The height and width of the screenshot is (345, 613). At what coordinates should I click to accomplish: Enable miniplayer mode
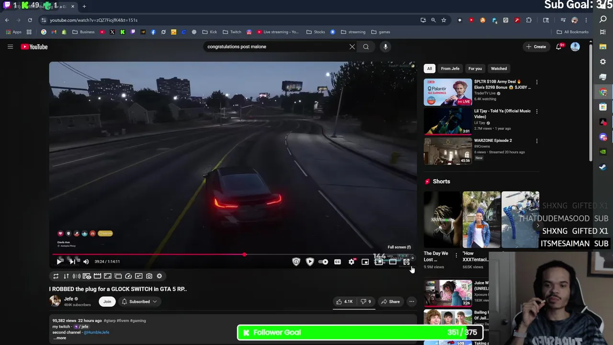click(365, 262)
